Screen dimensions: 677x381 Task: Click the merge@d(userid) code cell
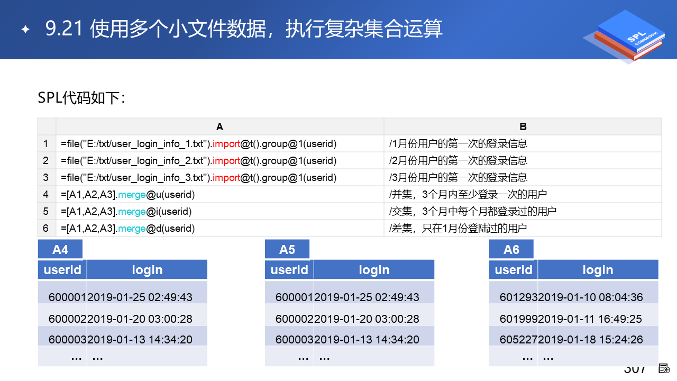(x=220, y=228)
